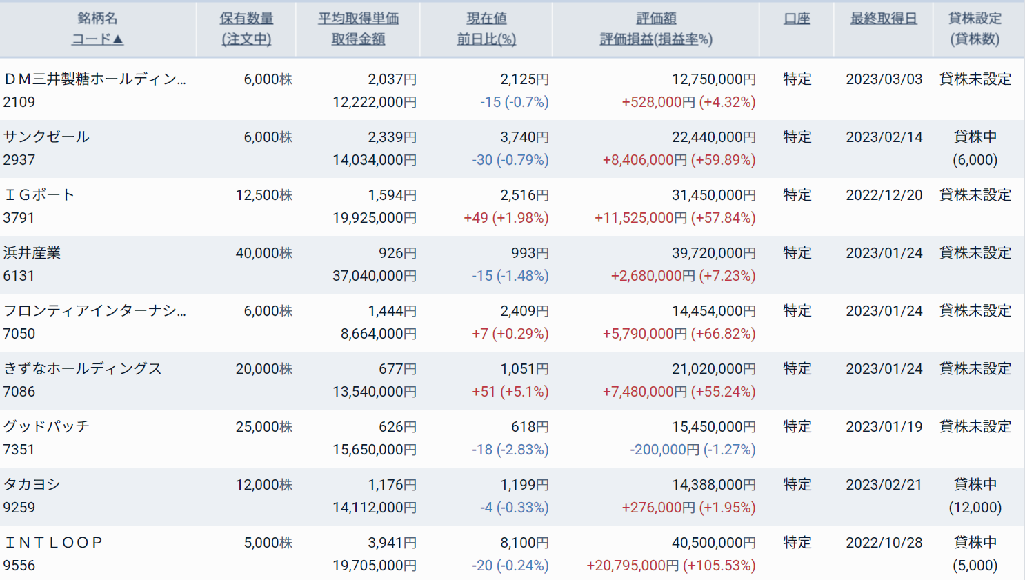The height and width of the screenshot is (580, 1025).
Task: Select stock code 3791
Action: pyautogui.click(x=19, y=218)
